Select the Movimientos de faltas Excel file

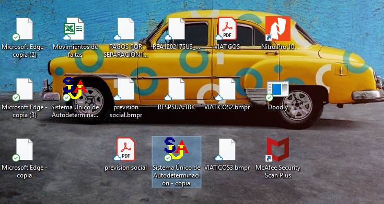74,29
